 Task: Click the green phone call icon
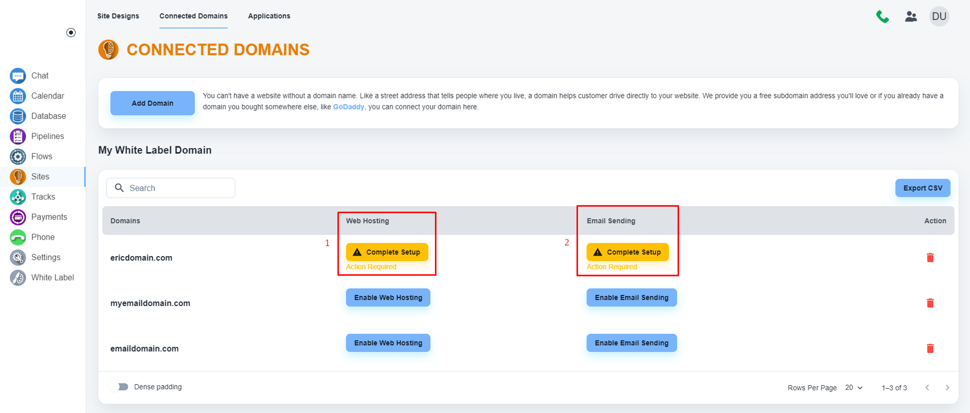point(882,16)
